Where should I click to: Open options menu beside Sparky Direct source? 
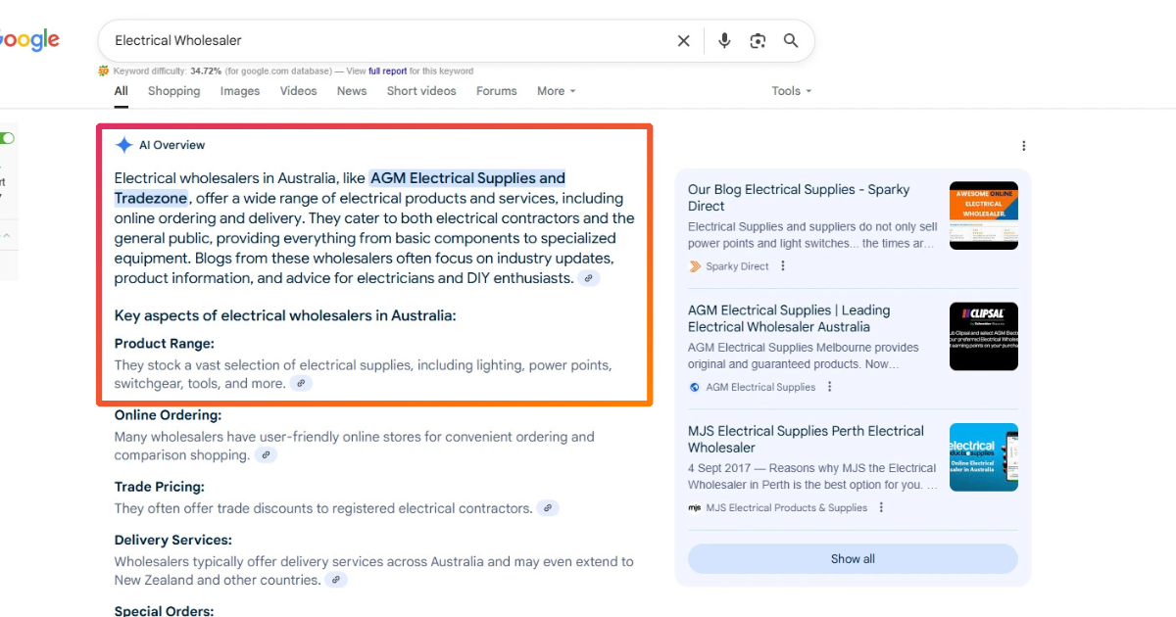click(782, 266)
